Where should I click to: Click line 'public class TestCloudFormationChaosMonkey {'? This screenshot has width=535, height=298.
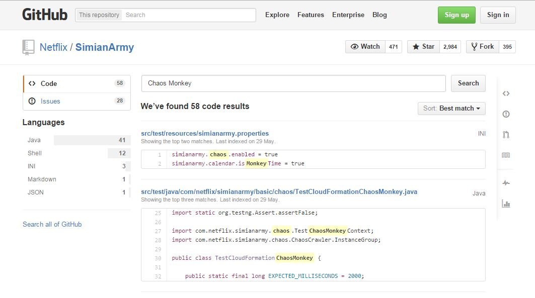[x=246, y=258]
